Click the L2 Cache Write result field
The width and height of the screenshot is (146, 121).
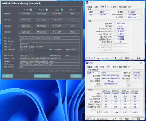(41, 26)
